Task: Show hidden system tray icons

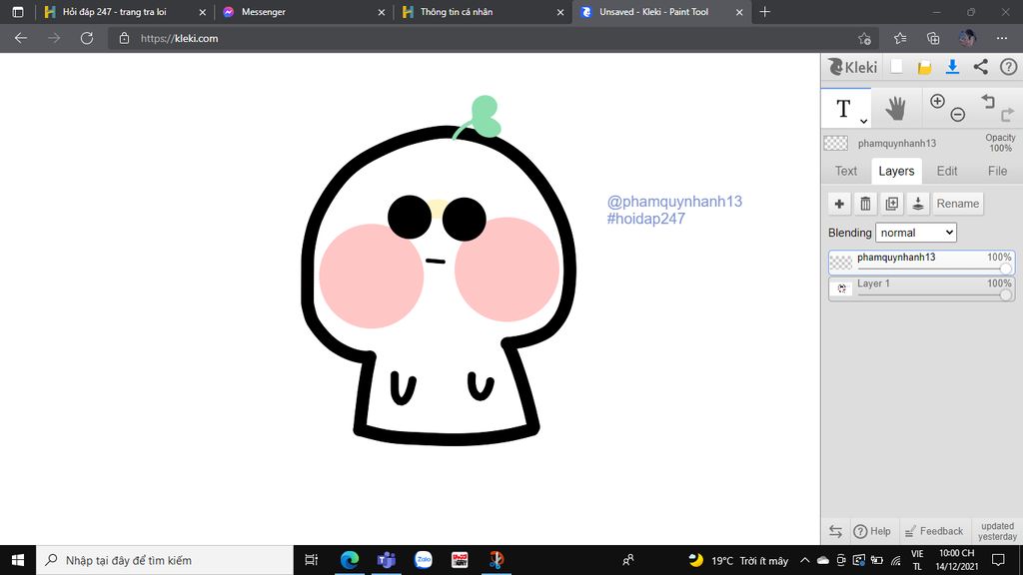Action: tap(804, 560)
